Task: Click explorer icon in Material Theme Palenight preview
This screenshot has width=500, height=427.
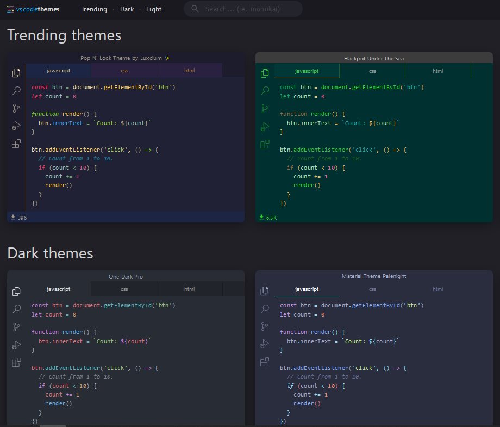Action: 265,291
